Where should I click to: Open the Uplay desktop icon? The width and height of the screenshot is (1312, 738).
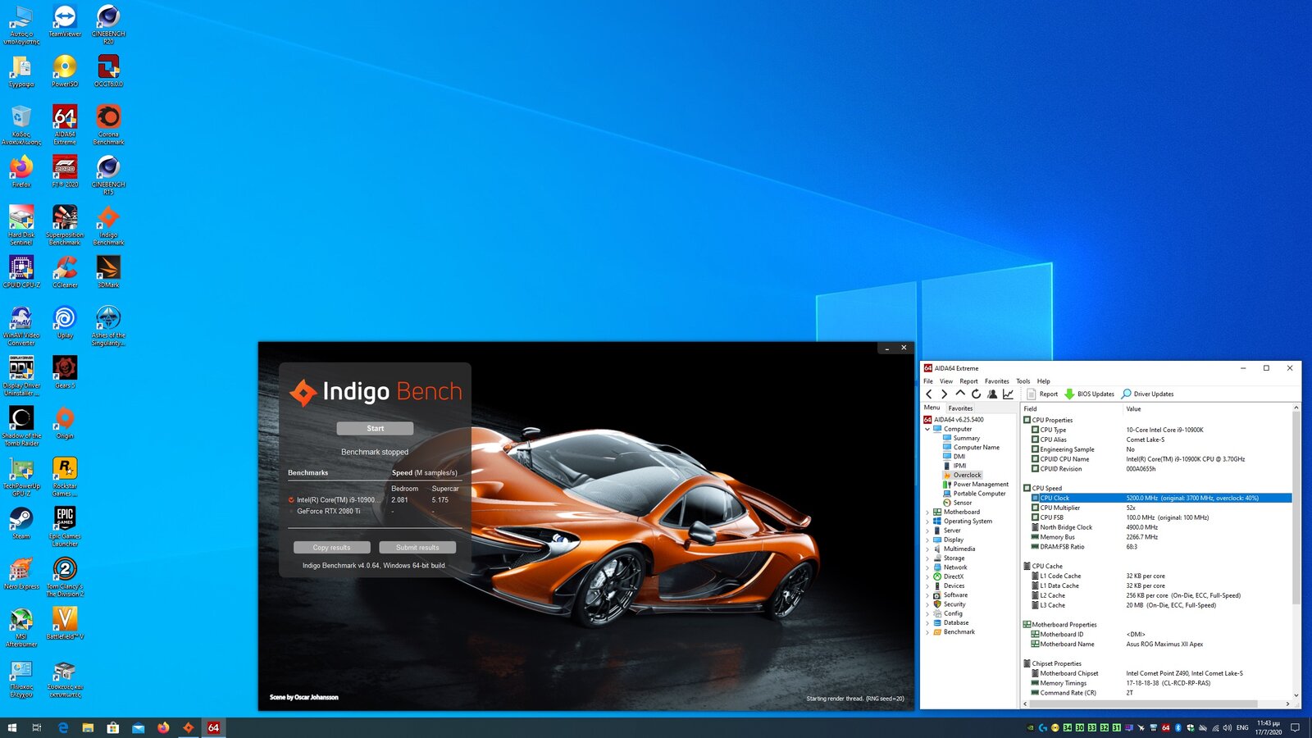[x=65, y=322]
